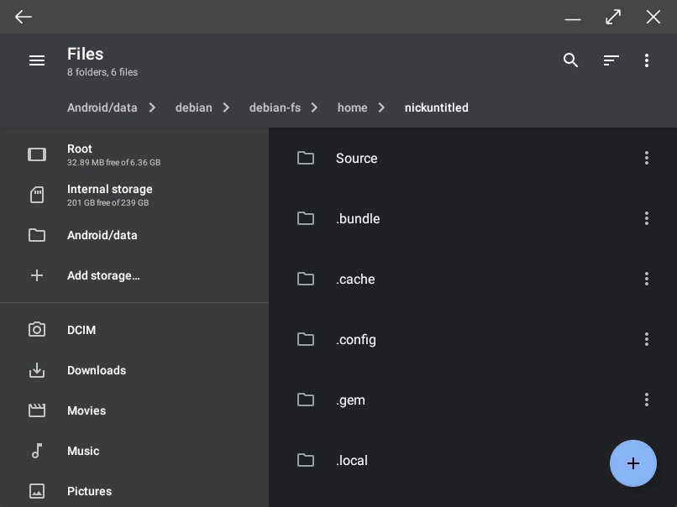Click the Movies clapperboard icon
This screenshot has height=507, width=677.
37,410
